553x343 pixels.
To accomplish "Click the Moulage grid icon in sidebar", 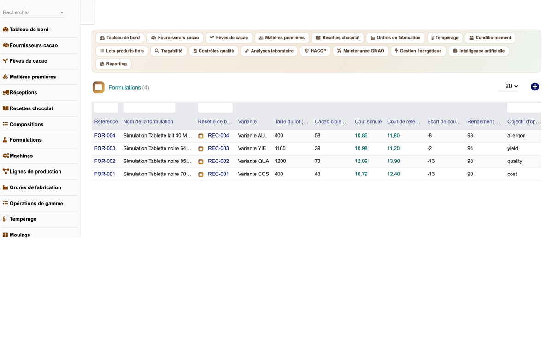I will (x=6, y=235).
